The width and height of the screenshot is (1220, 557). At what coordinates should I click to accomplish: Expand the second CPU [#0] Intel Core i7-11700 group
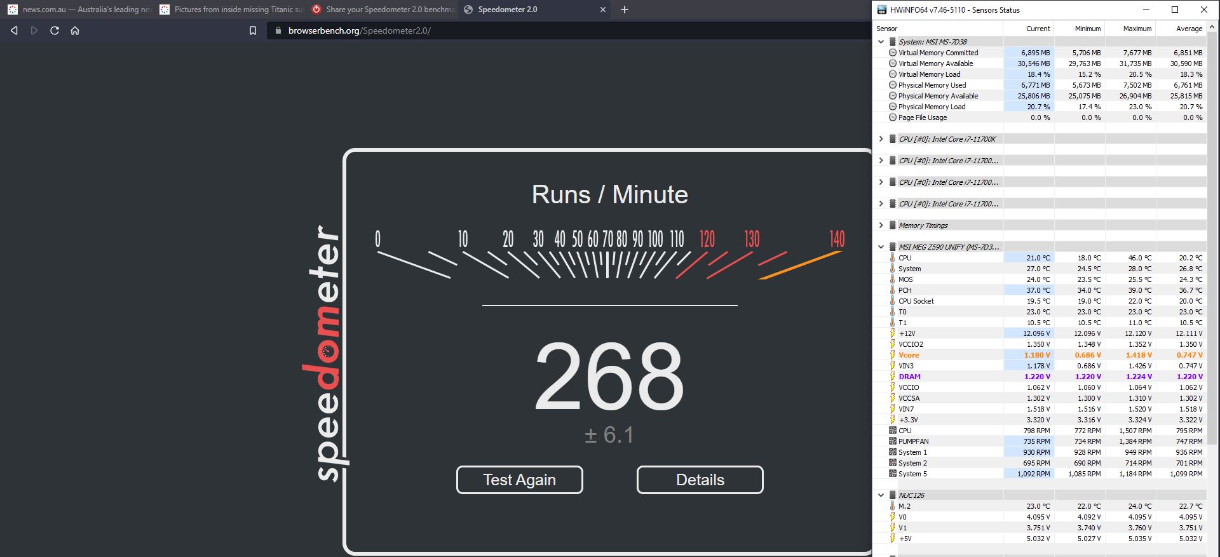click(881, 161)
